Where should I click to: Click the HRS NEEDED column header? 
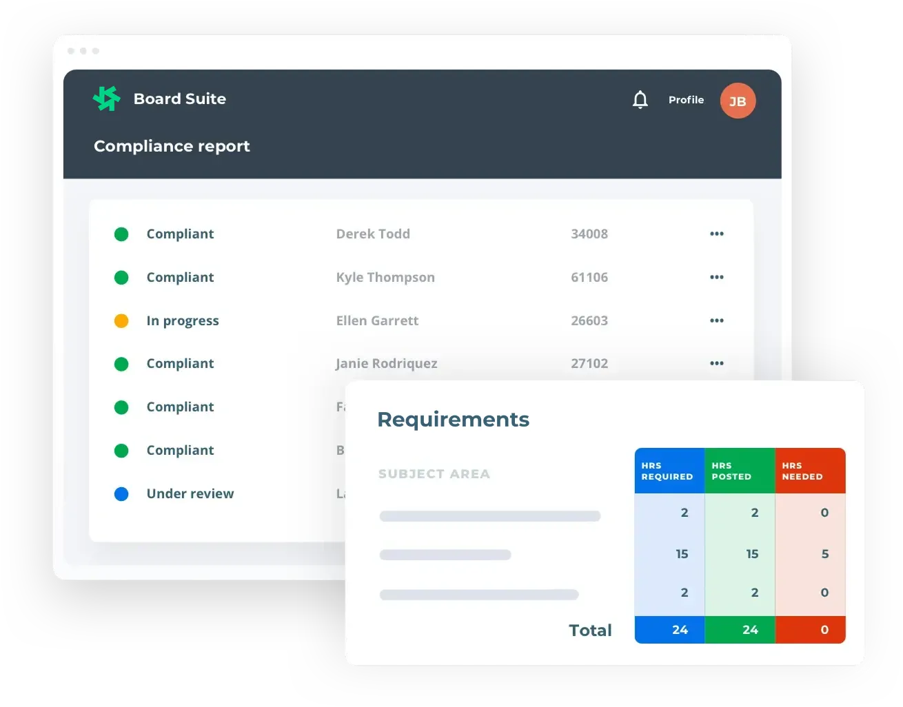(810, 471)
